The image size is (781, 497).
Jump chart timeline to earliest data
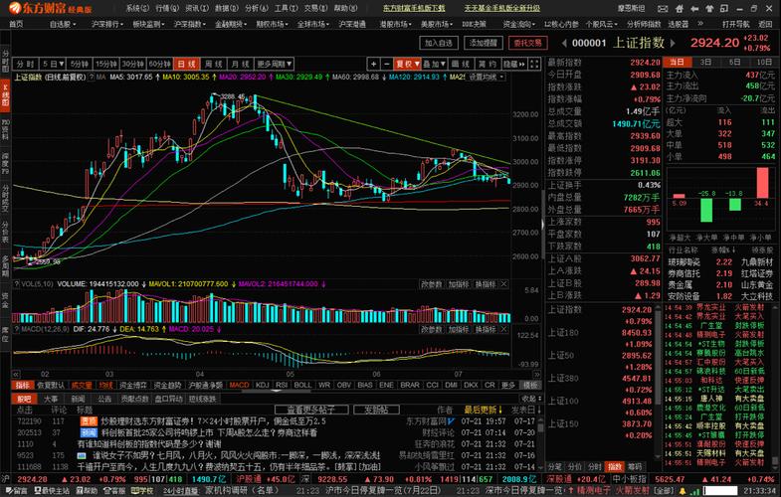tap(16, 374)
